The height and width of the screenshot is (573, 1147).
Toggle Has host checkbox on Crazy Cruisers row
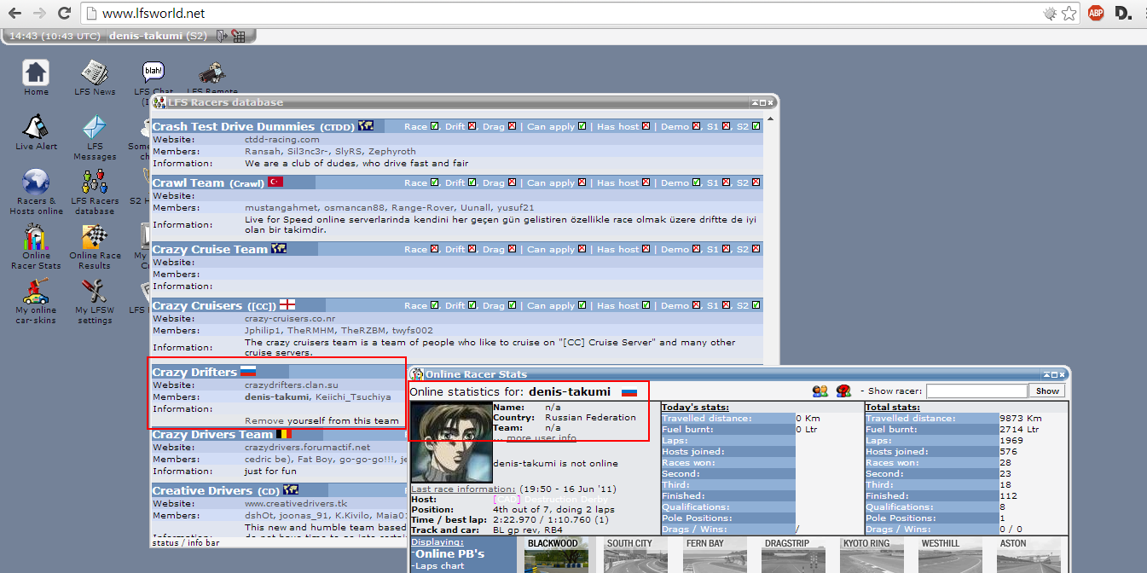pos(646,305)
